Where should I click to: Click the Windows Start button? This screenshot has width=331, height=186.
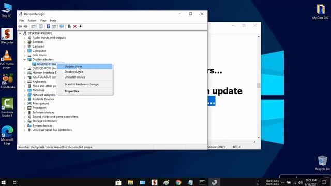pyautogui.click(x=3, y=182)
